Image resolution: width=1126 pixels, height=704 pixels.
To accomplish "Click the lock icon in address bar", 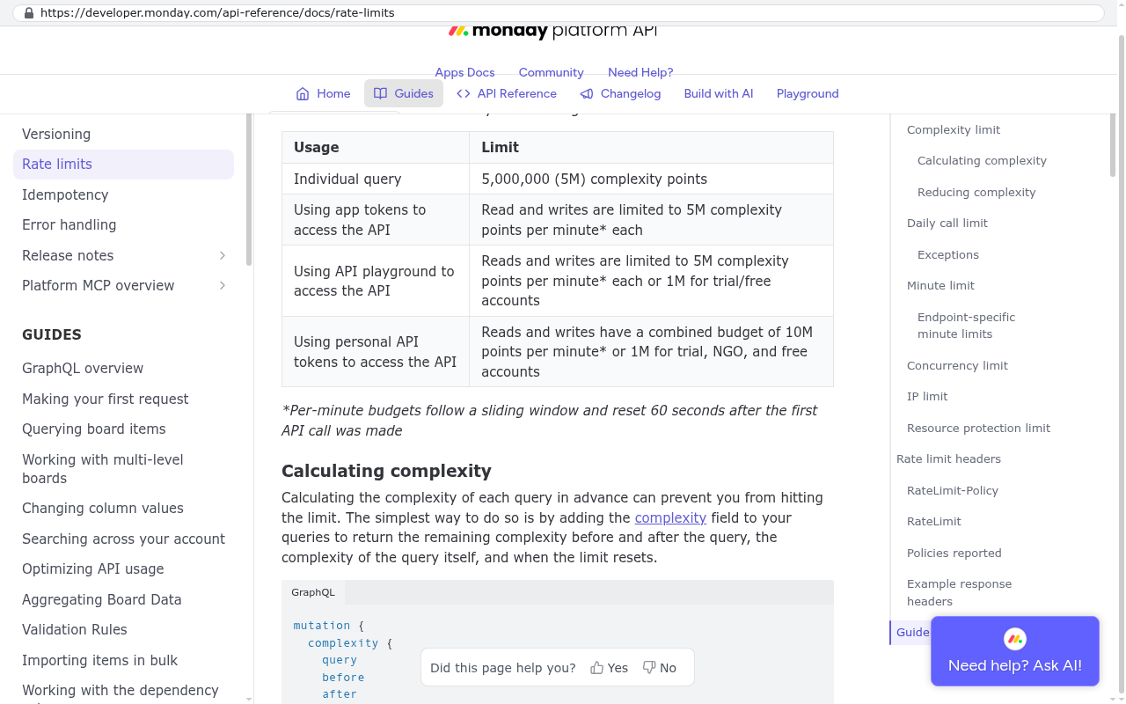I will tap(29, 13).
